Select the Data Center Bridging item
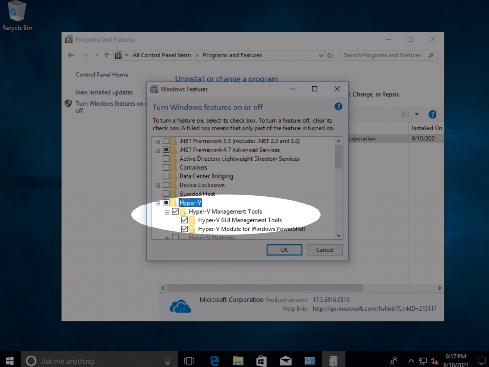The width and height of the screenshot is (489, 367). tap(206, 176)
